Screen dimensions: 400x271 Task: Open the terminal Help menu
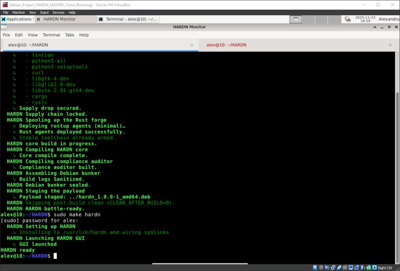click(84, 35)
